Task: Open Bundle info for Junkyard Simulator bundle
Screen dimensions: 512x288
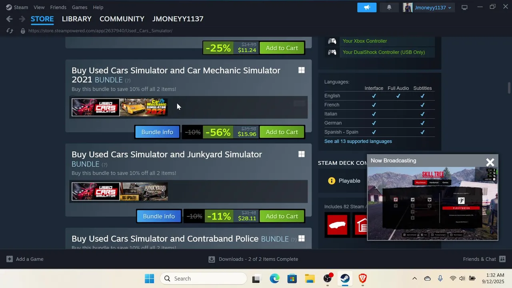Action: pos(159,216)
